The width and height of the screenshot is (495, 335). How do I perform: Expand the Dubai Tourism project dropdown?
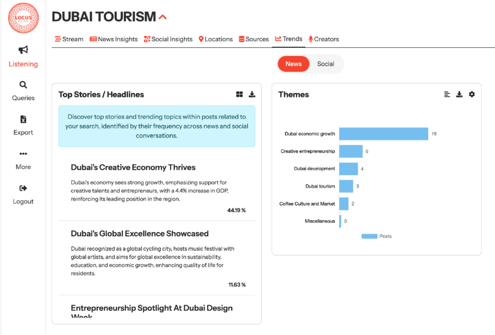(162, 17)
